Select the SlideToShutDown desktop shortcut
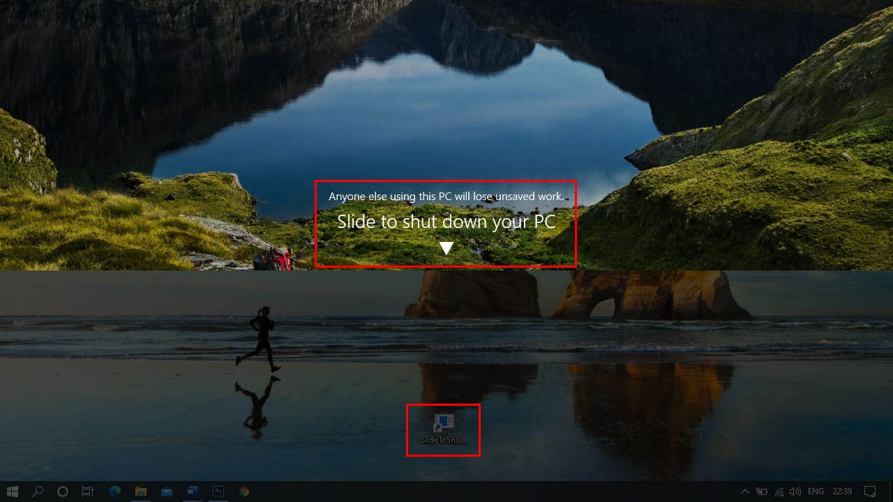This screenshot has height=502, width=893. pos(443,428)
